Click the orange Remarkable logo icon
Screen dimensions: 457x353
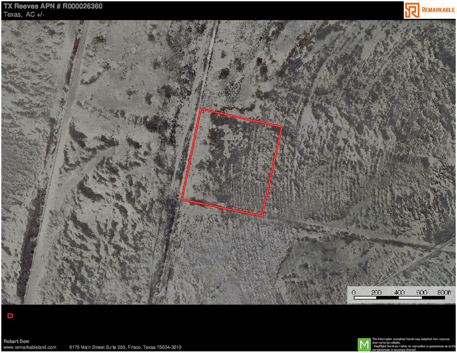coord(412,10)
